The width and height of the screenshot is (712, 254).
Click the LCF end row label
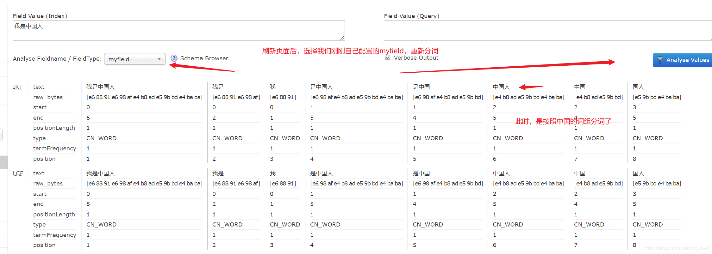click(38, 204)
